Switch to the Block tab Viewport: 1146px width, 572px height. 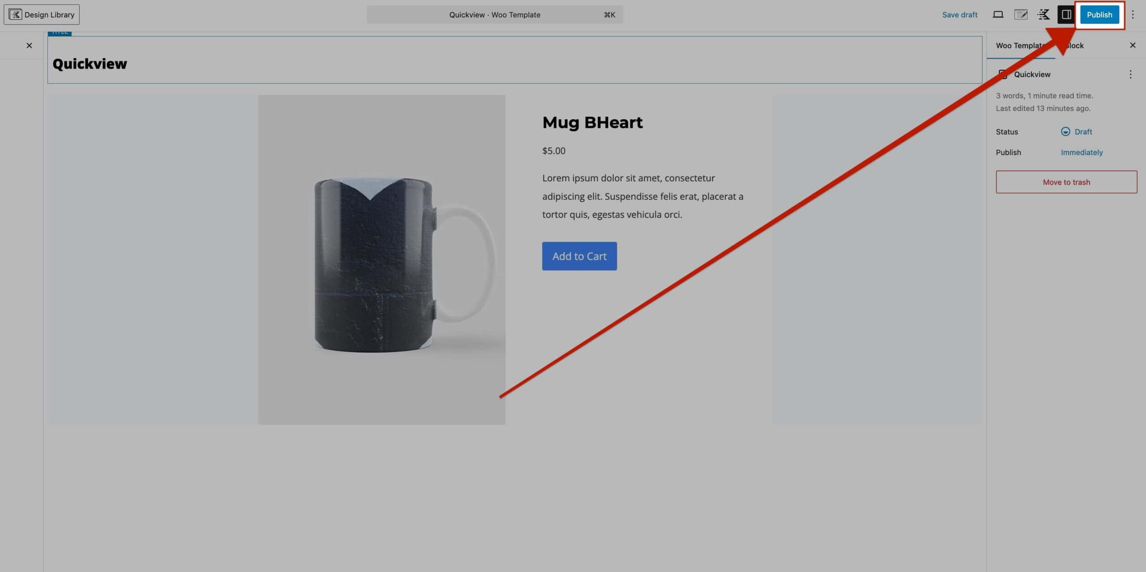[x=1075, y=46]
